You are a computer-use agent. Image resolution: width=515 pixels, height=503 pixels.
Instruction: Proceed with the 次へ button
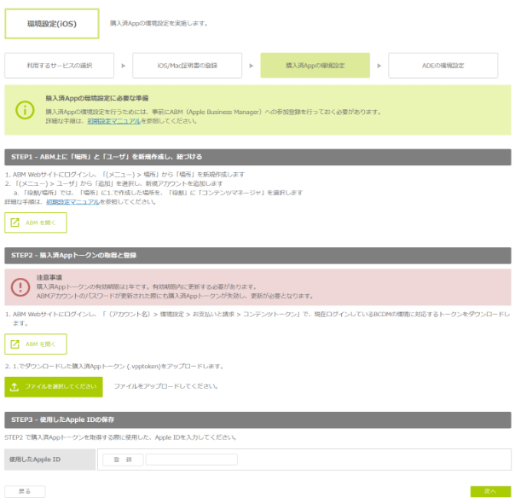click(489, 492)
